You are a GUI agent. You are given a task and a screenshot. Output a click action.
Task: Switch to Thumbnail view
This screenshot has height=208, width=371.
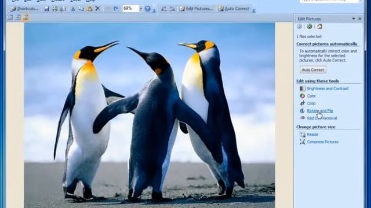click(x=10, y=17)
